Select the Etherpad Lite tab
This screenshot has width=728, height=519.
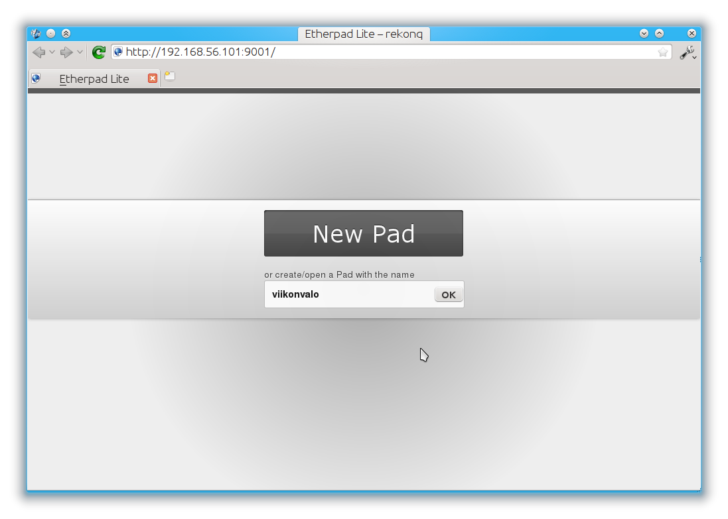(x=94, y=78)
